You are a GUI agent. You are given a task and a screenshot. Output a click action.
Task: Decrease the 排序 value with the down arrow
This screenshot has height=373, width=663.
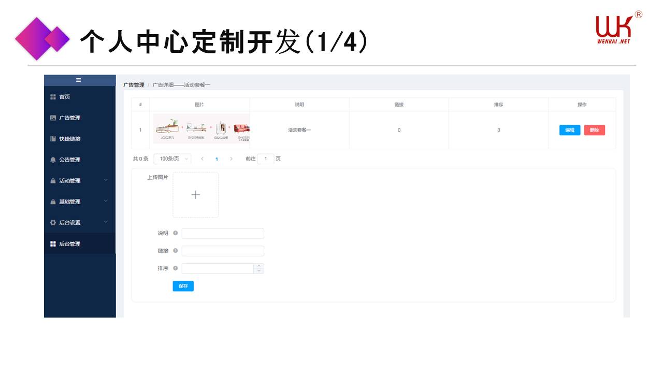click(259, 271)
